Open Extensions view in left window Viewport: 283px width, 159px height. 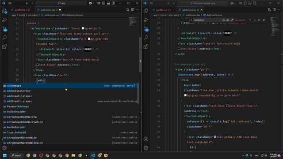tap(4, 46)
